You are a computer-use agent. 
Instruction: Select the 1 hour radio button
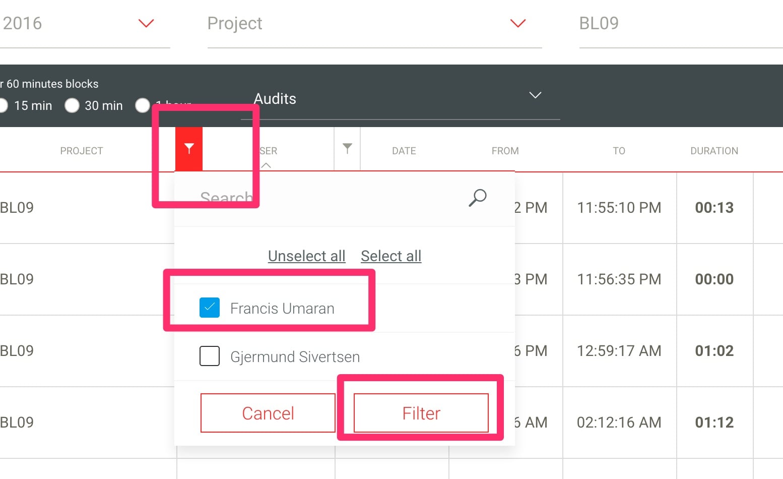pos(143,105)
